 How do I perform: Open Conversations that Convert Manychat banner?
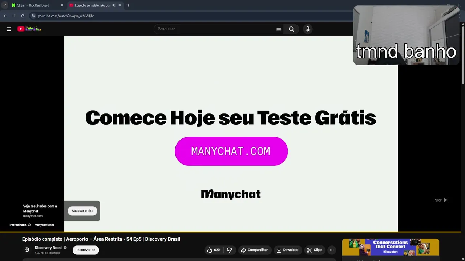[x=391, y=247]
